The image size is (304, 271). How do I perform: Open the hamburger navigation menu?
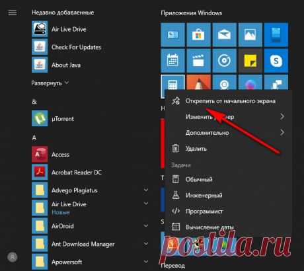click(x=13, y=13)
